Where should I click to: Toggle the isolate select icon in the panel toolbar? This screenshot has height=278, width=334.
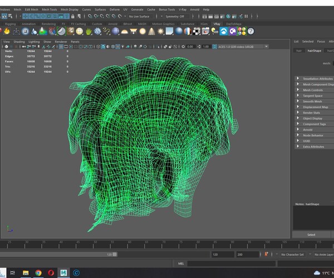click(158, 47)
